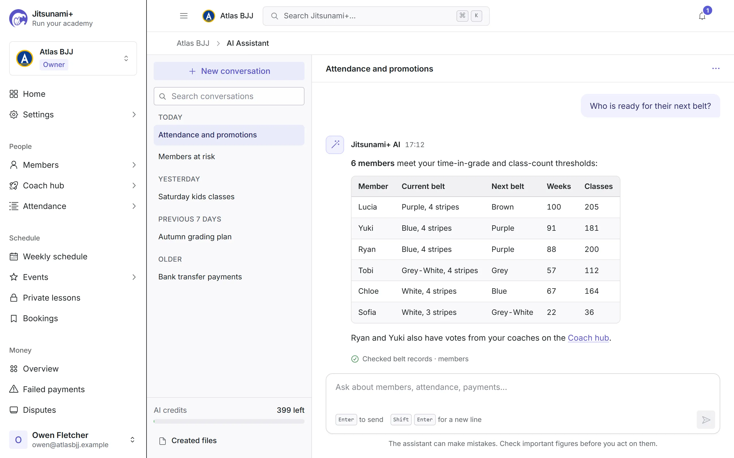Open the Bank transfer payments conversation

229,277
